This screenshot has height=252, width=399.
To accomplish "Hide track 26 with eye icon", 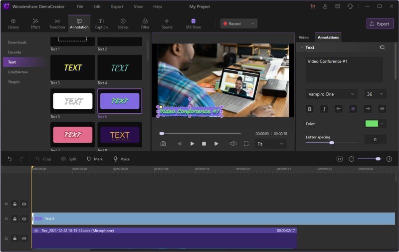I will click(24, 204).
